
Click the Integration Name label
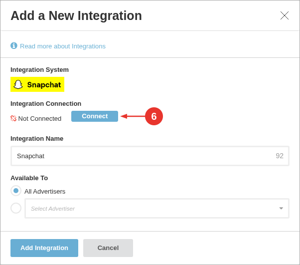click(37, 139)
